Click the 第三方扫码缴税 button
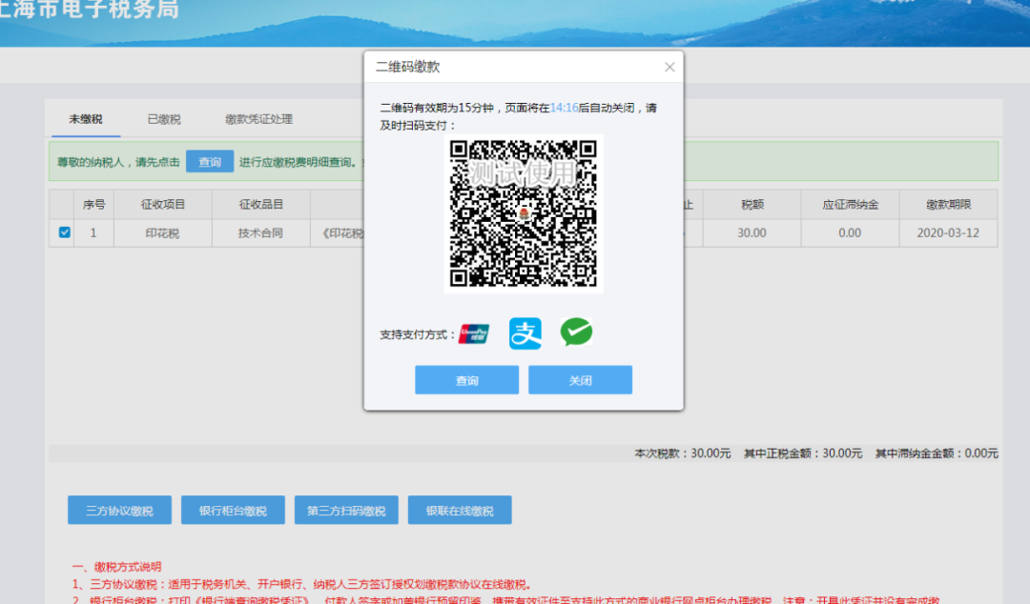1030x604 pixels. click(x=346, y=510)
